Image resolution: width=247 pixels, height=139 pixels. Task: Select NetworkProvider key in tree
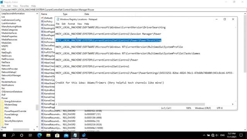(10, 69)
